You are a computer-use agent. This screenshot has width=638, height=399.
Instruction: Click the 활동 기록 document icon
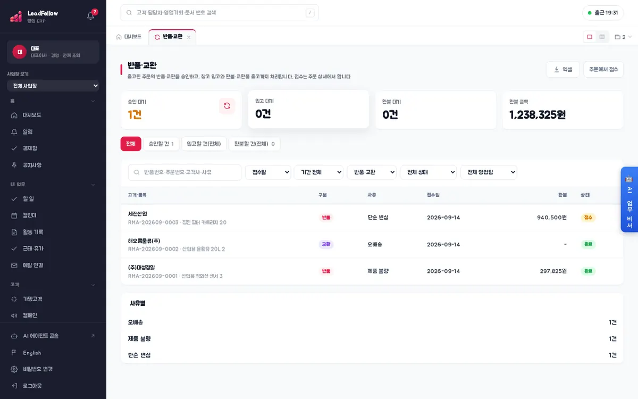pos(14,232)
